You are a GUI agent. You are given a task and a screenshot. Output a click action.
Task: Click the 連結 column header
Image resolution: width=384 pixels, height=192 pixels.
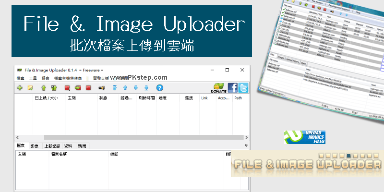click(x=166, y=154)
